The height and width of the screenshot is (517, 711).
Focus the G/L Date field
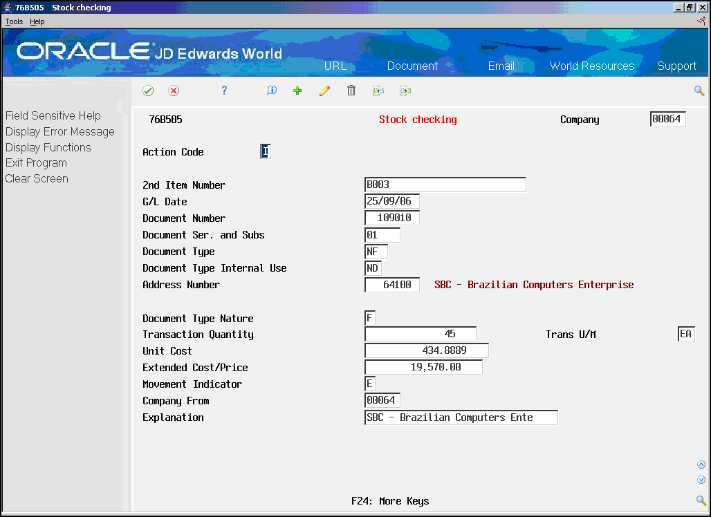click(x=391, y=201)
